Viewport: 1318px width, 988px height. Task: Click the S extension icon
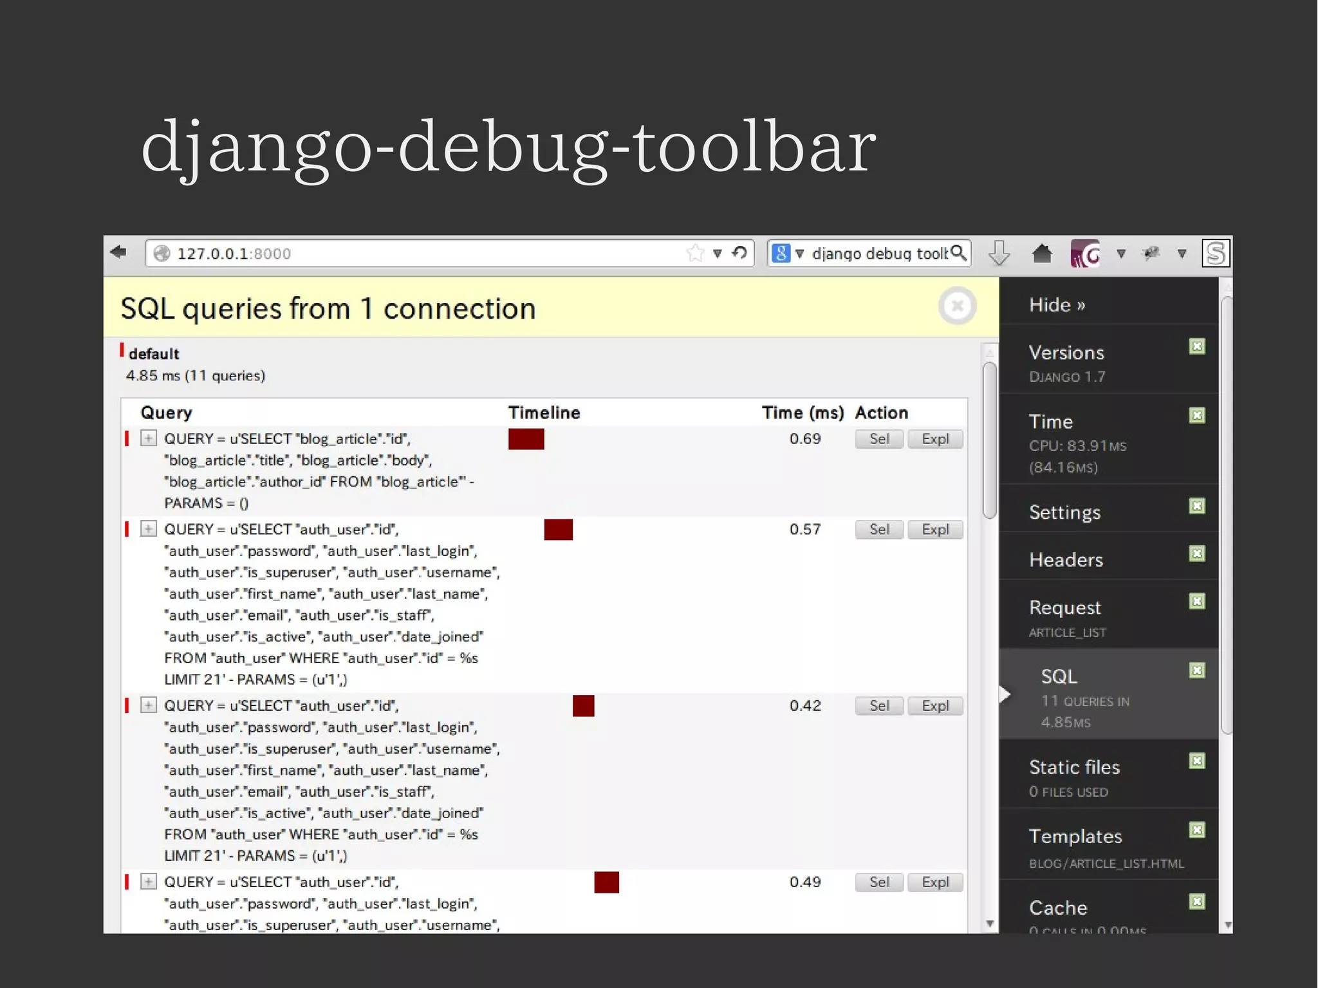(1216, 253)
